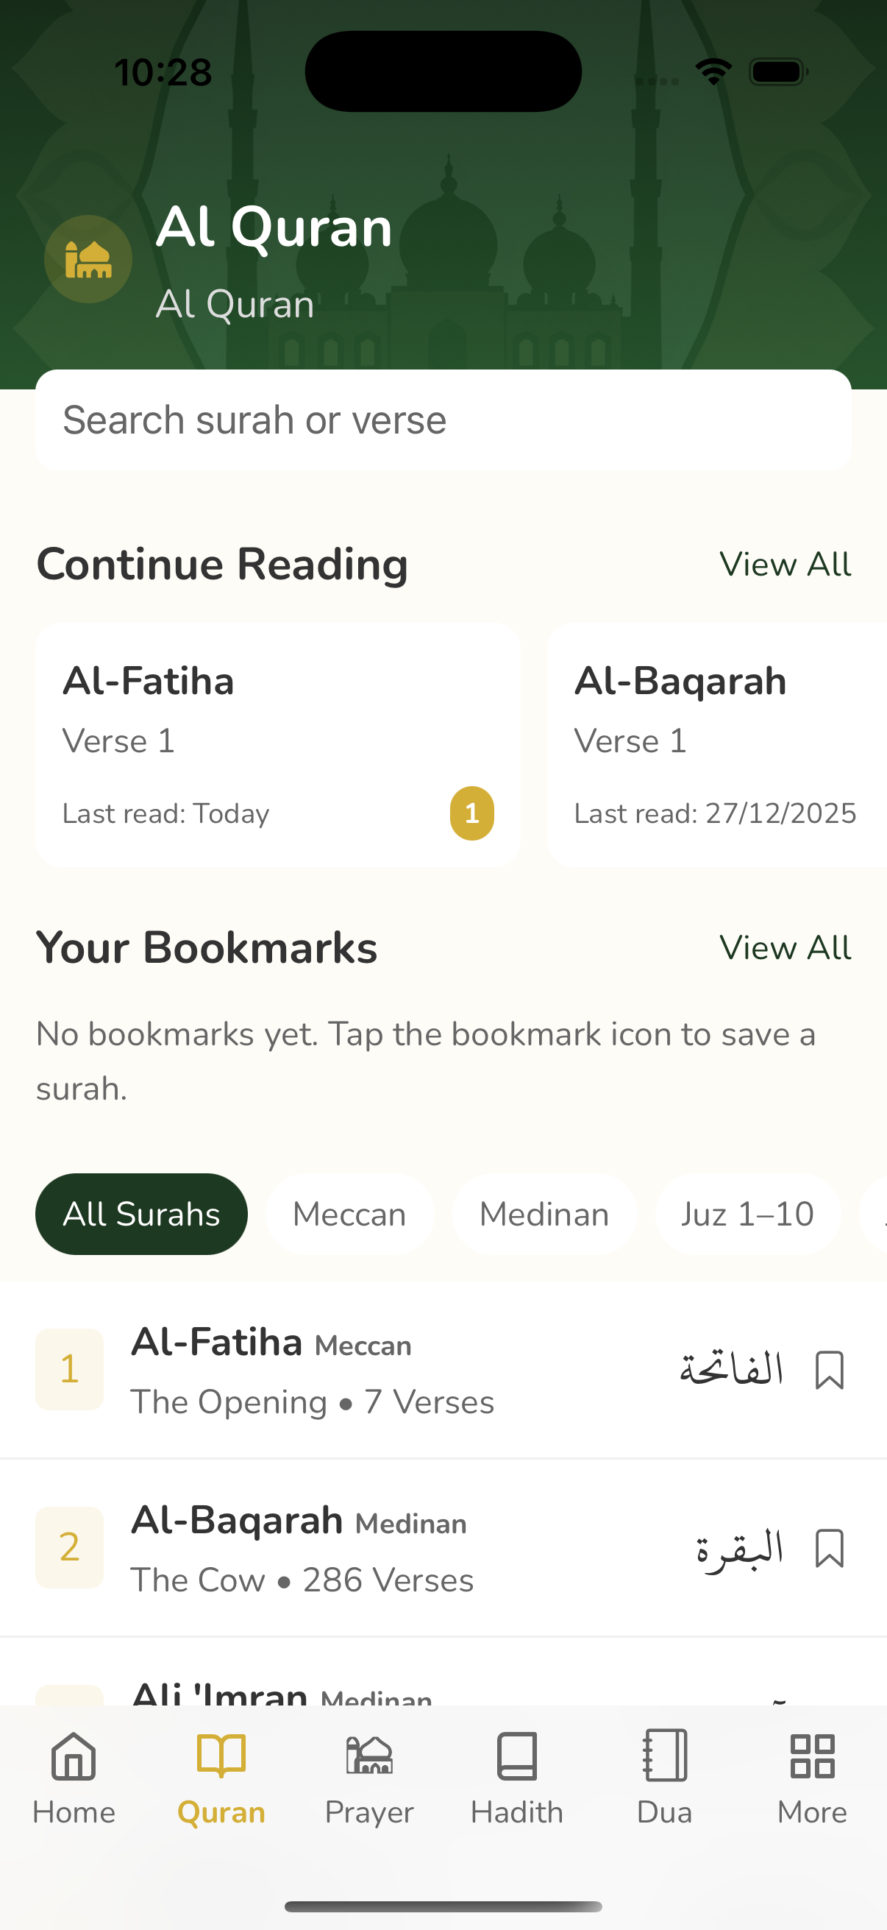
Task: Select the All Surahs filter chip
Action: click(x=141, y=1215)
